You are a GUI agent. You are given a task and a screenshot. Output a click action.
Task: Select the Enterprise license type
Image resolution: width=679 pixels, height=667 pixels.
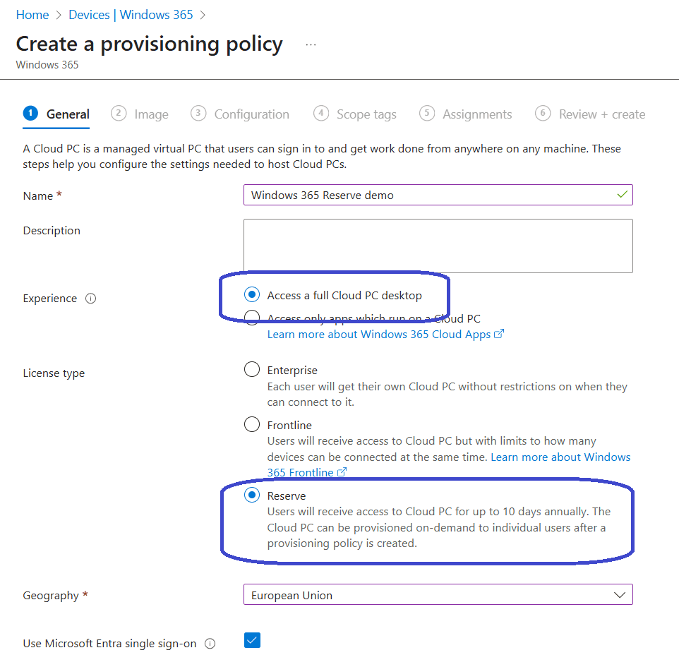click(x=252, y=370)
